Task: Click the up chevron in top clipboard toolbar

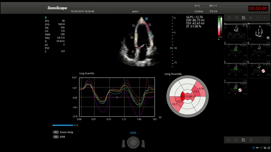Action: [258, 18]
